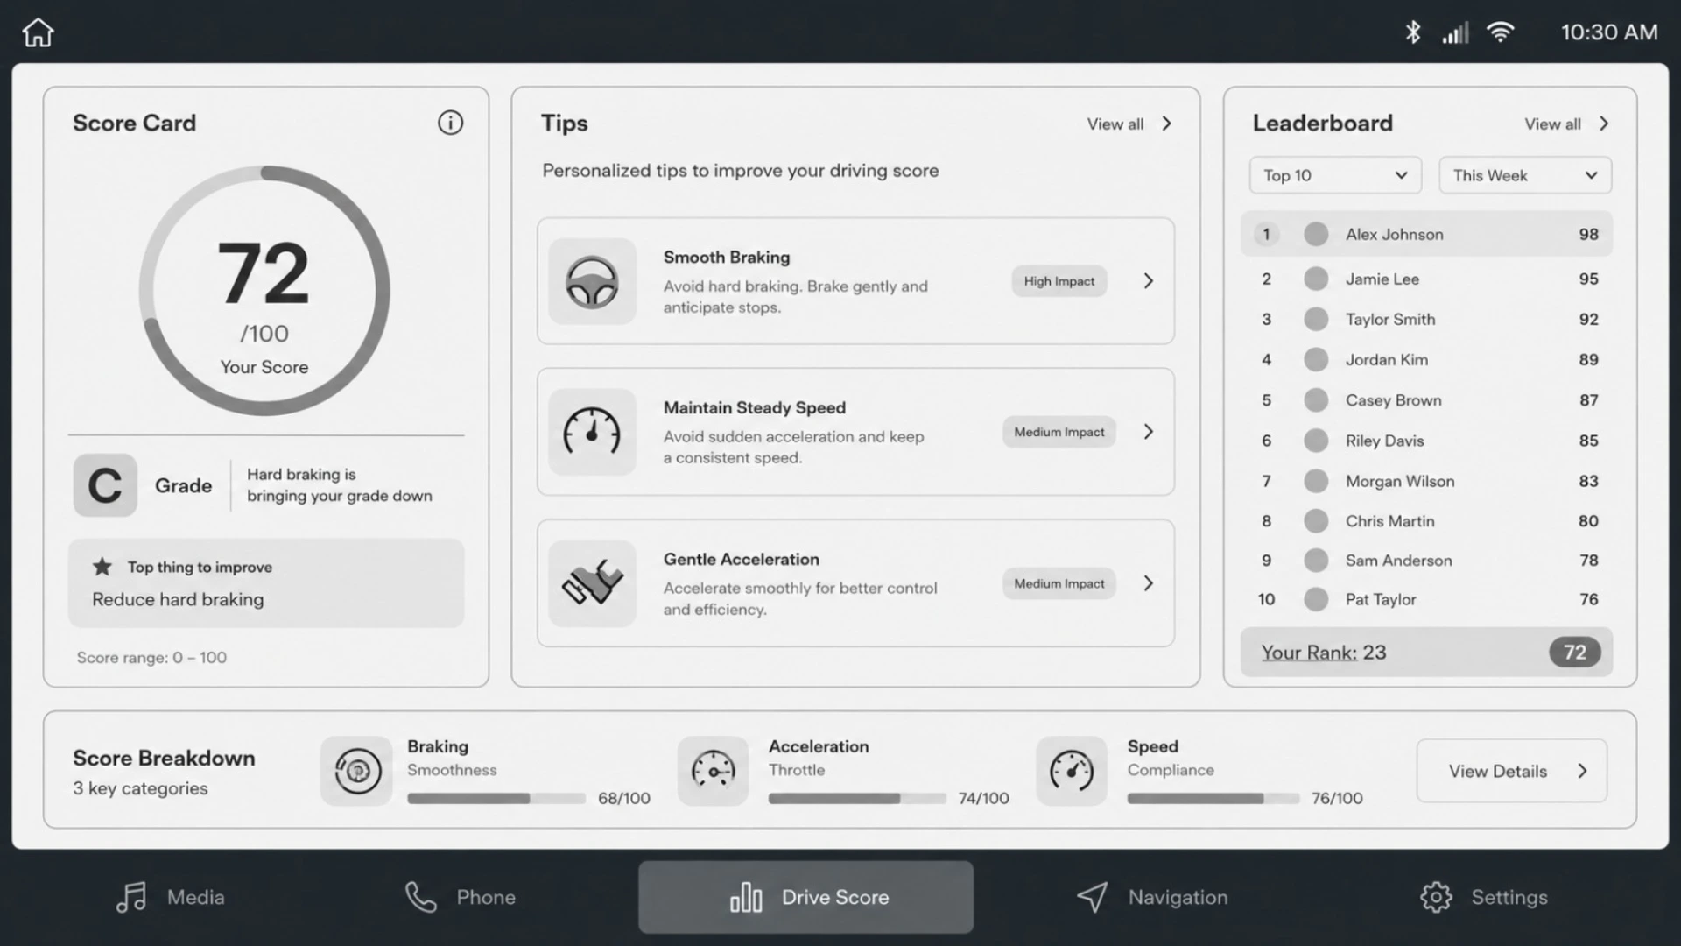Screen dimensions: 1681x946
Task: Select the Drive Score tab
Action: click(x=805, y=897)
